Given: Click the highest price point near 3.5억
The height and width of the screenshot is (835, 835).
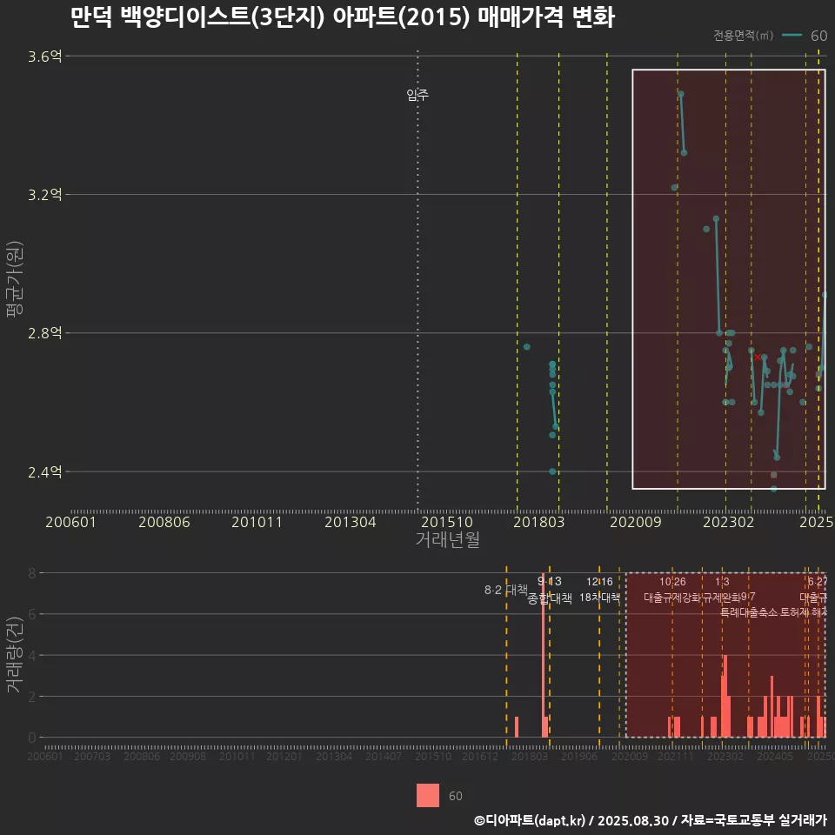Looking at the screenshot, I should point(680,94).
